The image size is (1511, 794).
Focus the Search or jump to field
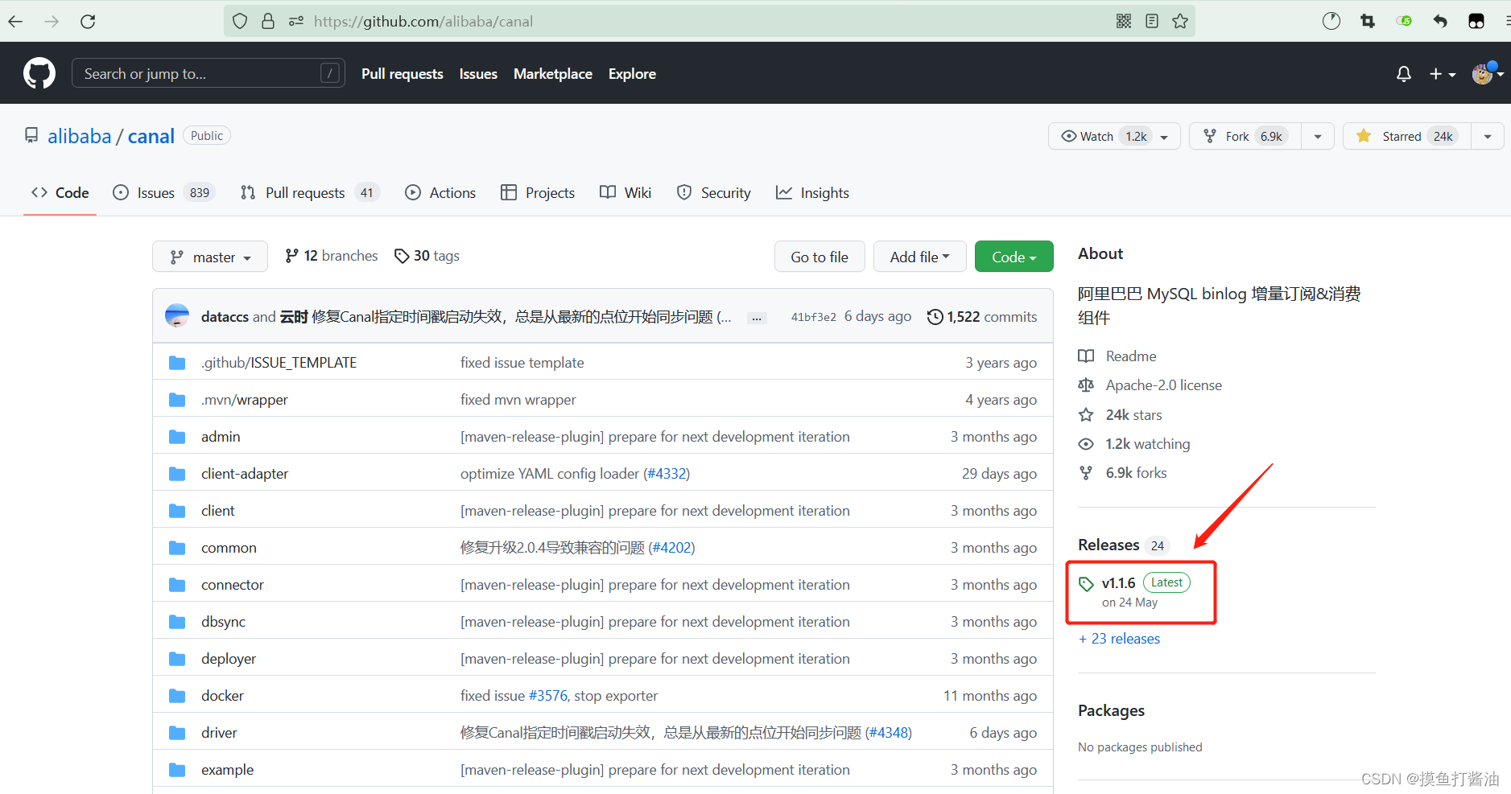(208, 73)
